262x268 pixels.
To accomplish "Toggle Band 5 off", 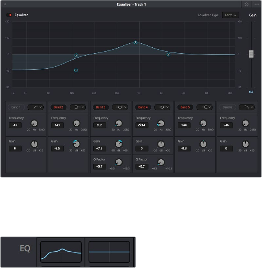I will (185, 107).
